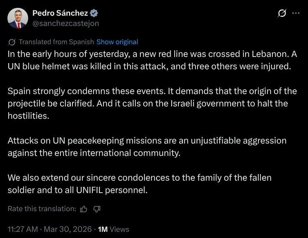The image size is (308, 238).
Task: Click the 'Rate this translation:' label
Action: [x=42, y=209]
